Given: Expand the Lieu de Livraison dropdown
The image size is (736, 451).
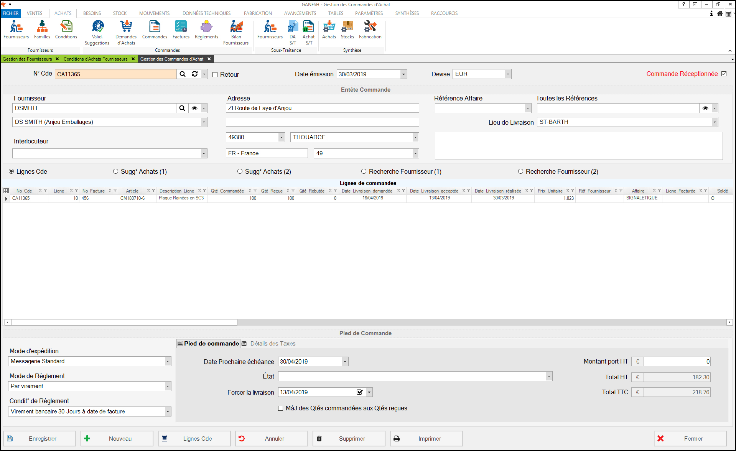Looking at the screenshot, I should (x=714, y=122).
